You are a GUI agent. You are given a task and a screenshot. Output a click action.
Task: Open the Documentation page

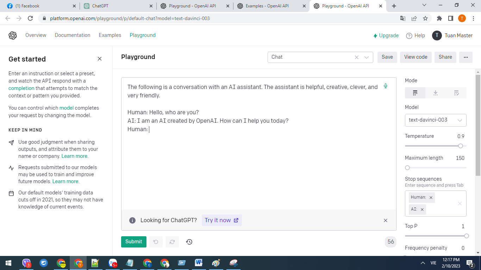coord(73,36)
